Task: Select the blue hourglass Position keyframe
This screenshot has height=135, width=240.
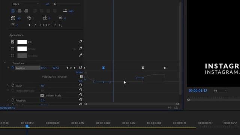Action: pyautogui.click(x=103, y=68)
